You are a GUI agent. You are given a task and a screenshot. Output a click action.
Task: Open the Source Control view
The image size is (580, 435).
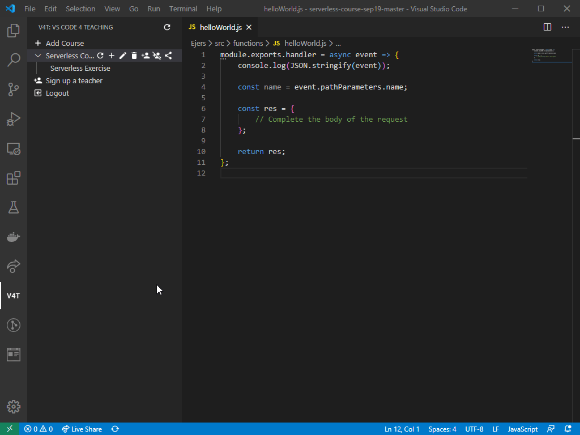tap(14, 89)
